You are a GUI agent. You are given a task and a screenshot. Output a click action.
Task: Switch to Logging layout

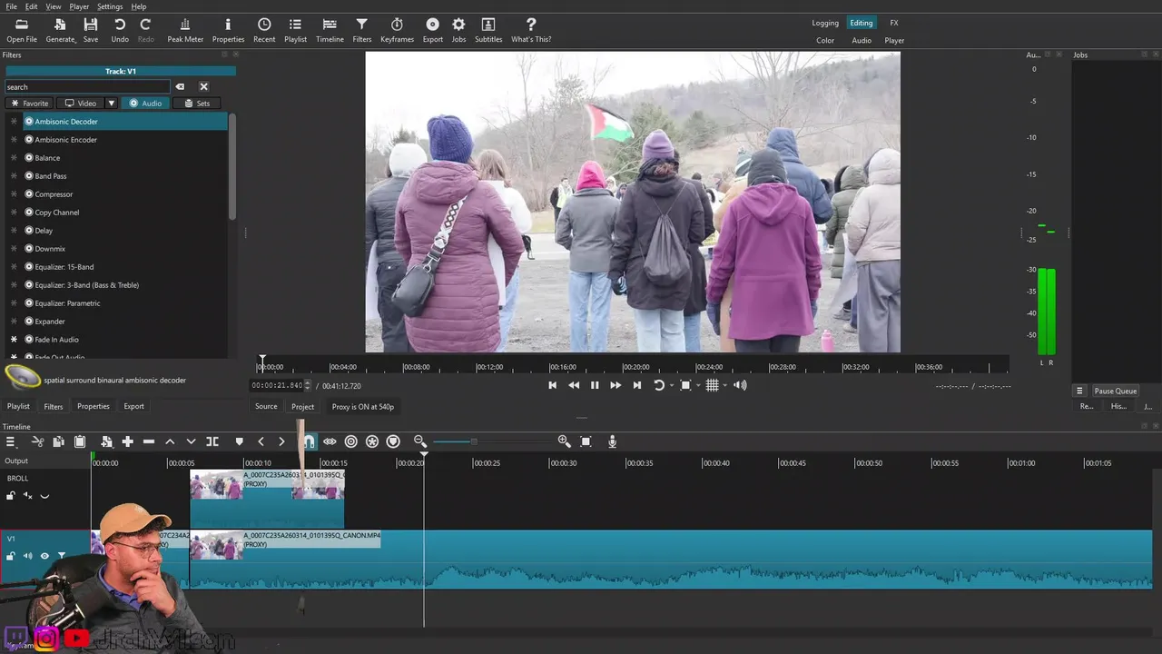(x=825, y=23)
